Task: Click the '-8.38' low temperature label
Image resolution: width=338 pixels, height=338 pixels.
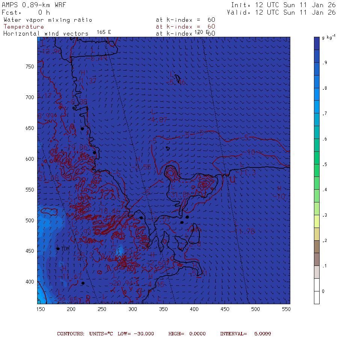Action: point(77,102)
